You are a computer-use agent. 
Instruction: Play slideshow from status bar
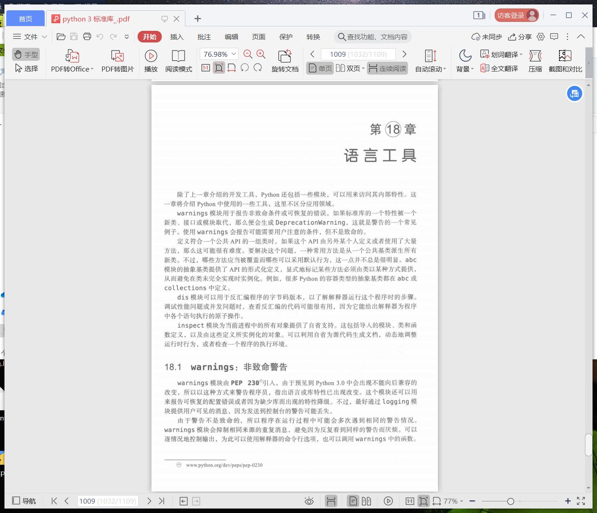click(x=388, y=501)
